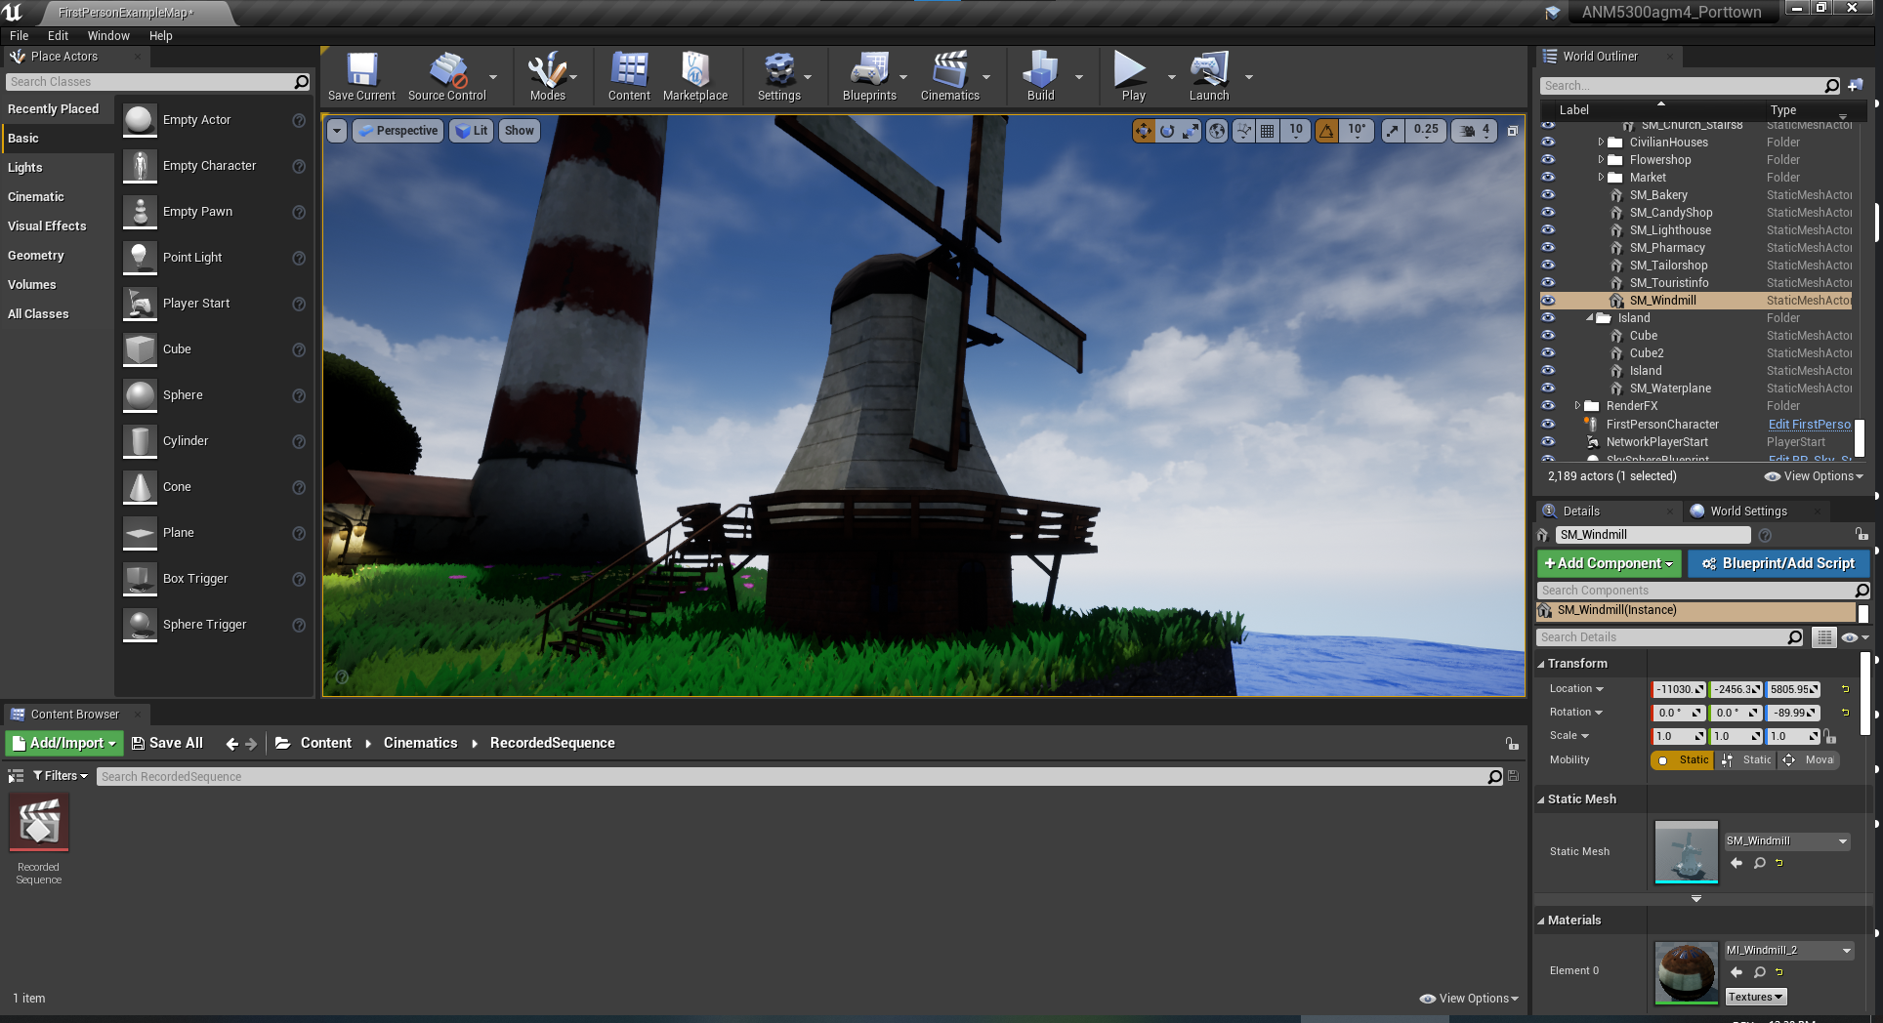Open the Modes toolbar button
The width and height of the screenshot is (1883, 1023).
tap(547, 76)
